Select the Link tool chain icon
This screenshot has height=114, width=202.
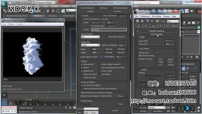tap(5, 11)
